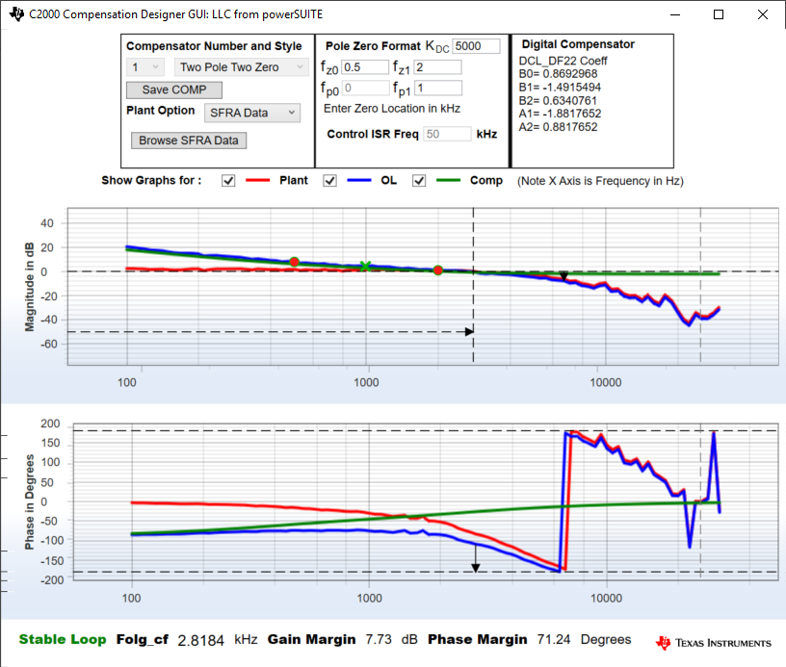Image resolution: width=786 pixels, height=667 pixels.
Task: Click the second red pole marker near the crossover
Action: point(436,270)
